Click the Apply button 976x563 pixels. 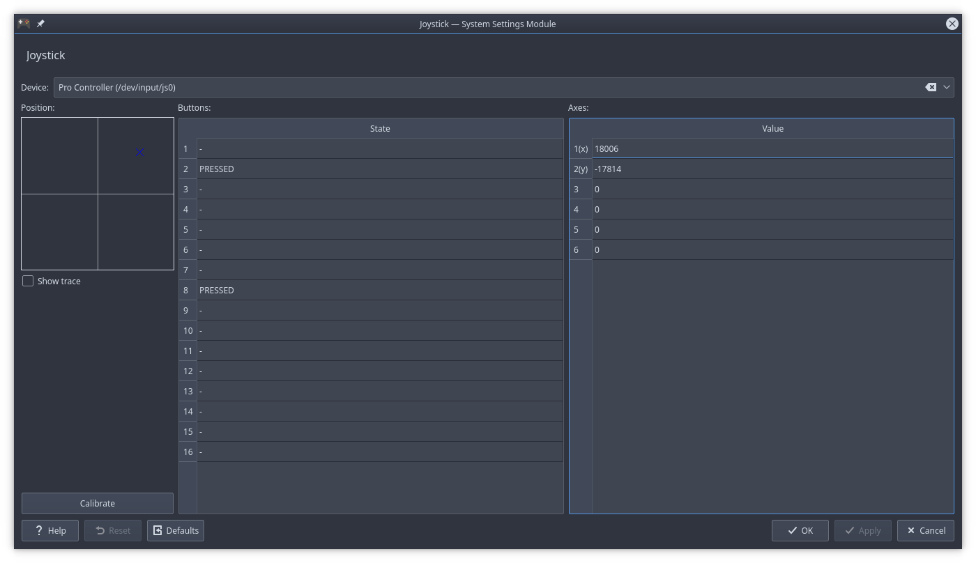(x=862, y=530)
